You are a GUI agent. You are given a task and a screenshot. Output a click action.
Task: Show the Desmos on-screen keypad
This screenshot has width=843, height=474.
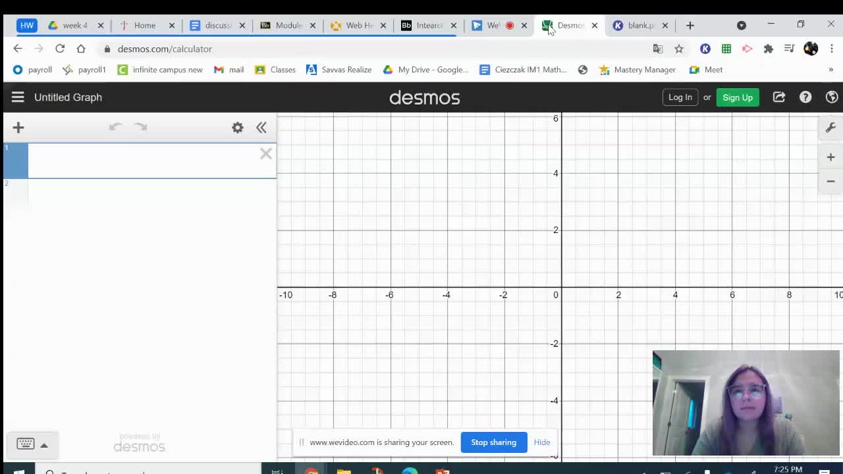click(x=32, y=444)
